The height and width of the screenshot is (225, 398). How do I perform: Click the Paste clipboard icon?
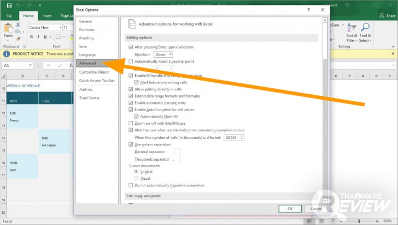point(8,28)
